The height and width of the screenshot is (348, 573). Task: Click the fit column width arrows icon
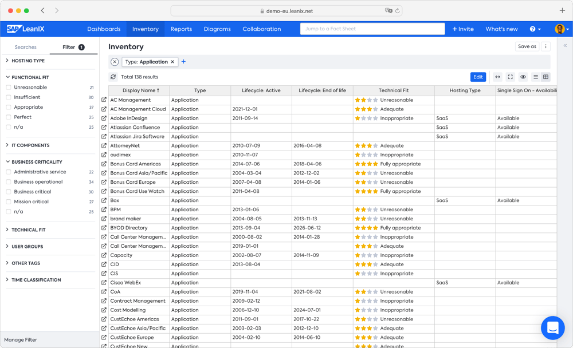coord(497,77)
